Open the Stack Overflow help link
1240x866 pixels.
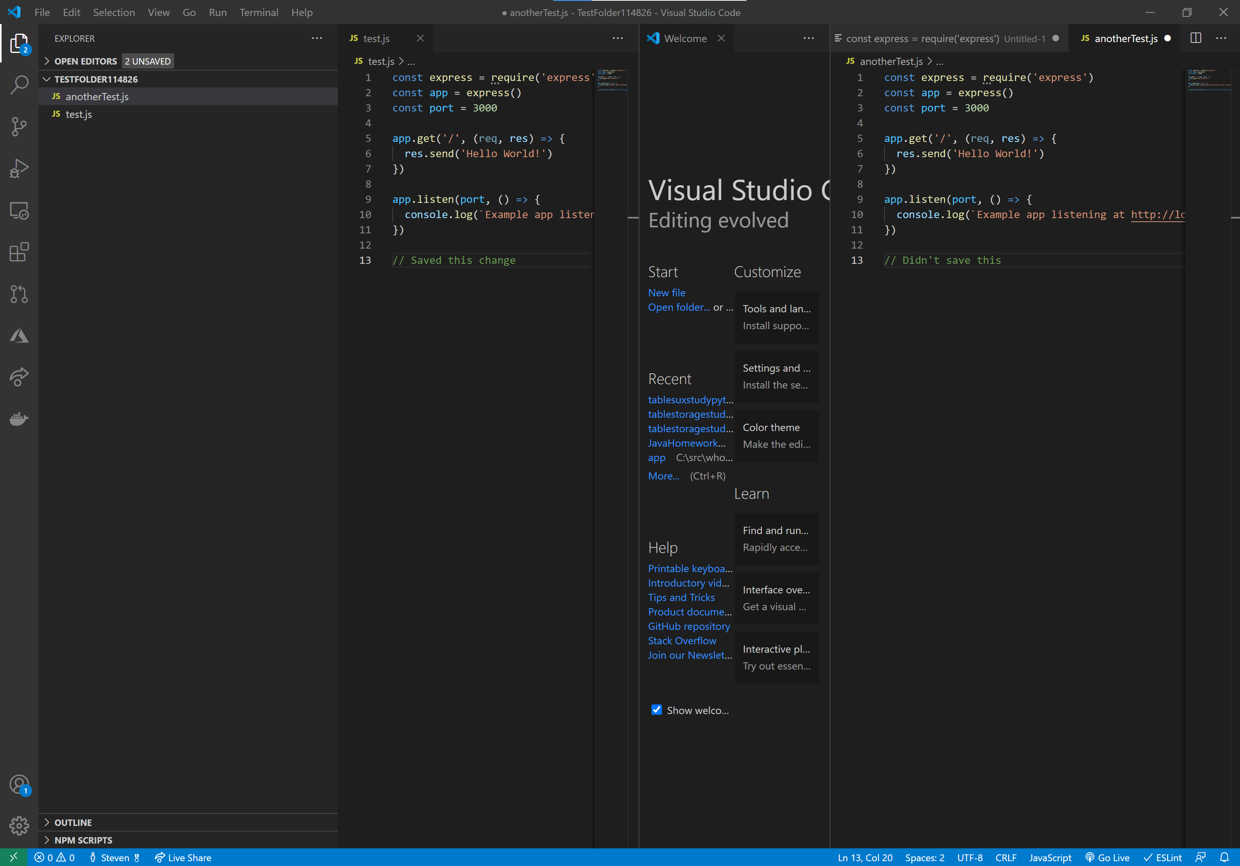[x=682, y=640]
